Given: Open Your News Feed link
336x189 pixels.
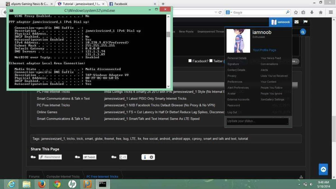Looking at the screenshot, I should click(271, 58).
